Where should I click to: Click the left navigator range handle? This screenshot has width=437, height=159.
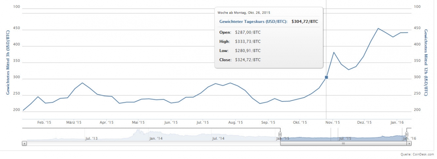pyautogui.click(x=280, y=134)
